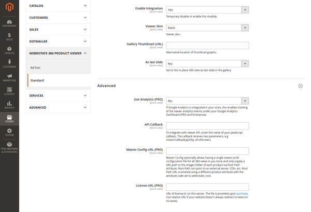Open the Viewer Skin dropdown

207,27
